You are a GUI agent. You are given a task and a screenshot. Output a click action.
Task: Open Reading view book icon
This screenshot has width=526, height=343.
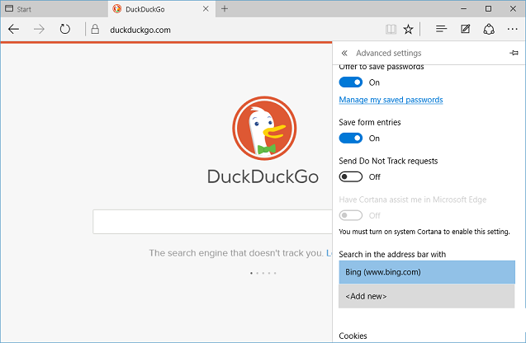391,30
